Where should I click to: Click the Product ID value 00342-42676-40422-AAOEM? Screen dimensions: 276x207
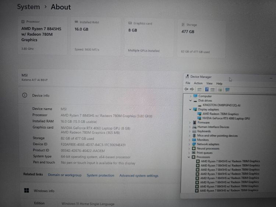click(x=83, y=151)
